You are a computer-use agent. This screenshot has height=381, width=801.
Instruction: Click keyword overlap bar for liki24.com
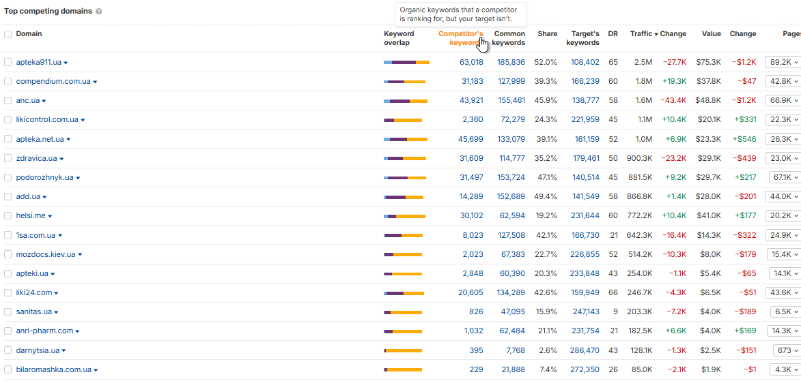(404, 293)
